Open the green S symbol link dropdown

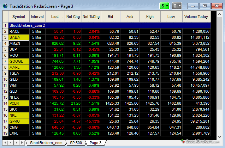[x=164, y=6]
